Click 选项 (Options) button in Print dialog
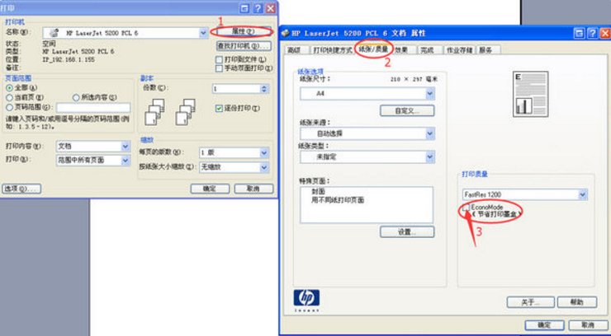This screenshot has height=336, width=611. pyautogui.click(x=21, y=189)
